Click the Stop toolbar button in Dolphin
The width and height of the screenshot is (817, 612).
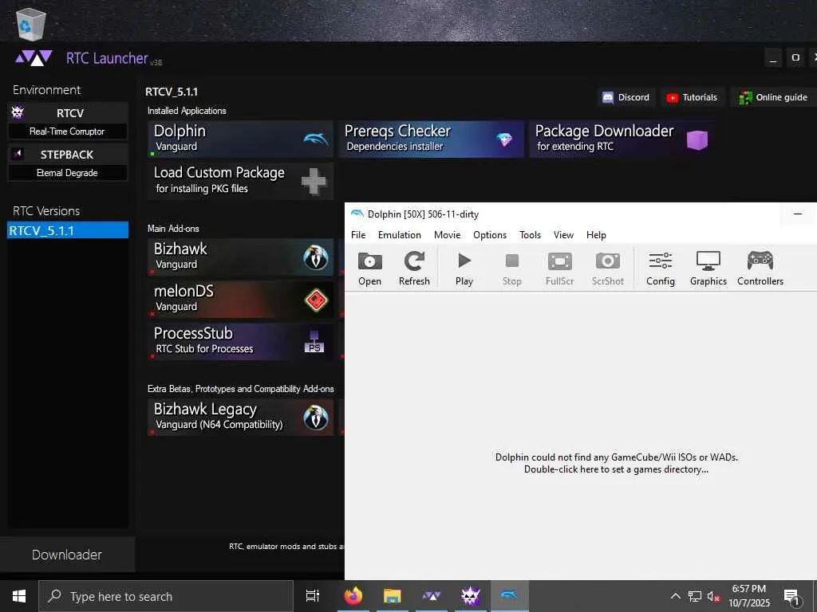click(x=511, y=268)
